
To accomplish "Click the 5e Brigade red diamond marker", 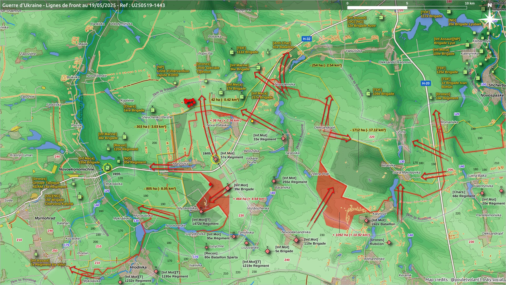I will 267,251.
